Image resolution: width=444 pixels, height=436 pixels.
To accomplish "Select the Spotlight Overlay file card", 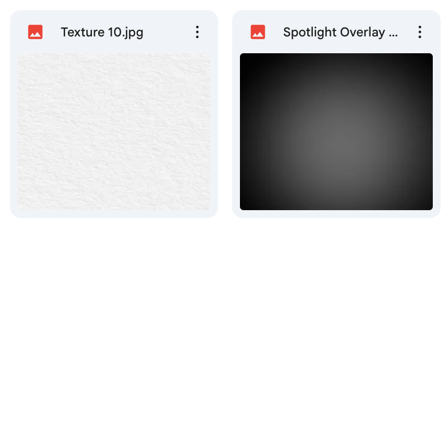I will (336, 114).
